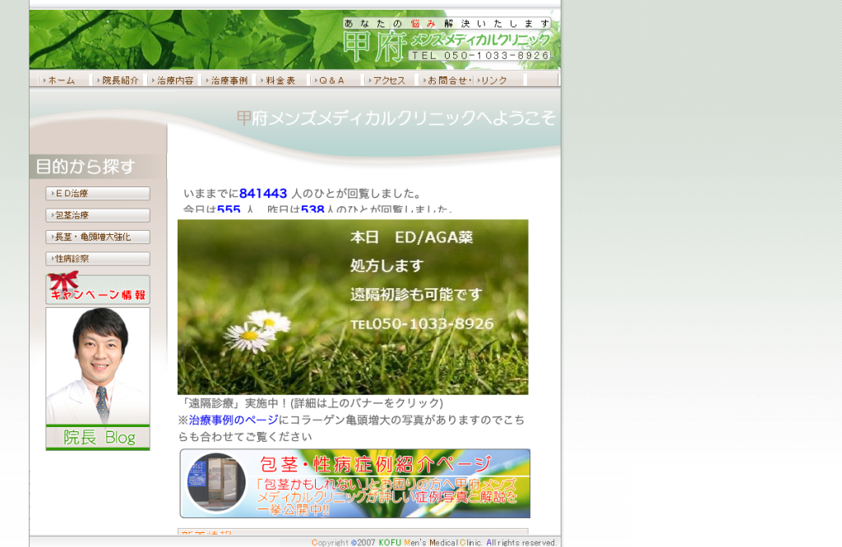The height and width of the screenshot is (547, 842).
Task: Open the doctor photo thumbnail
Action: tap(98, 365)
